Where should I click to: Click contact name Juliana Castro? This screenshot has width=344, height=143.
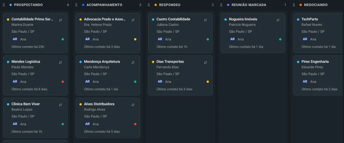click(x=168, y=25)
